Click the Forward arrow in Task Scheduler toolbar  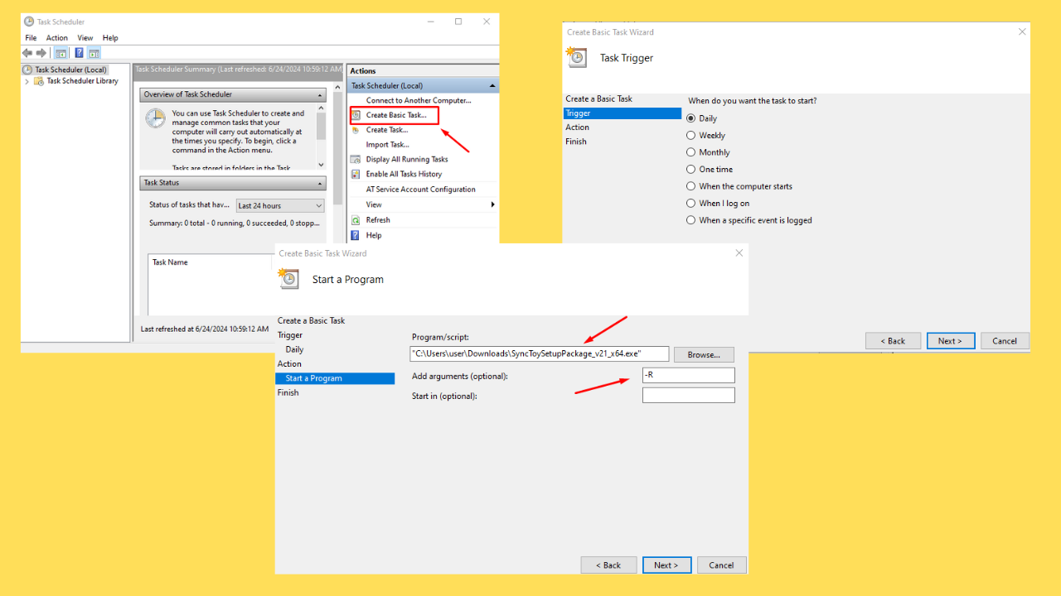(41, 53)
